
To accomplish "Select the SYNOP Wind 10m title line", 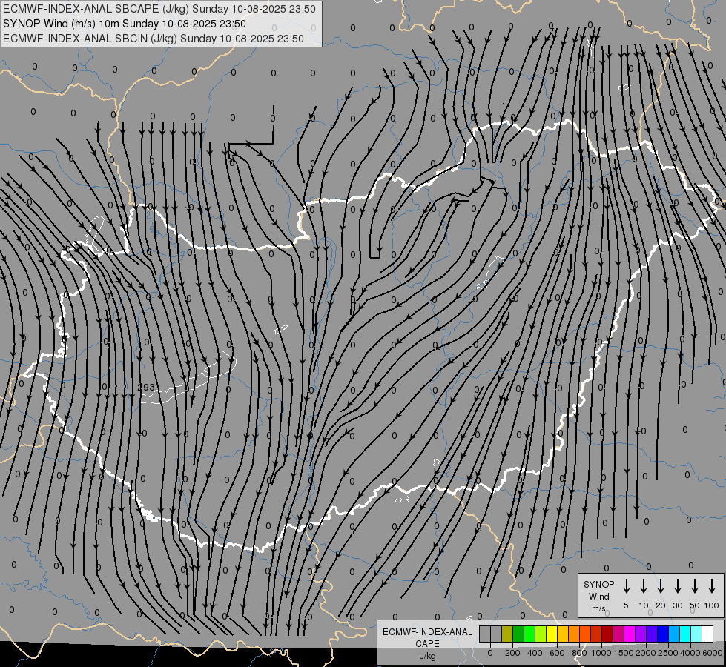I will coord(124,24).
